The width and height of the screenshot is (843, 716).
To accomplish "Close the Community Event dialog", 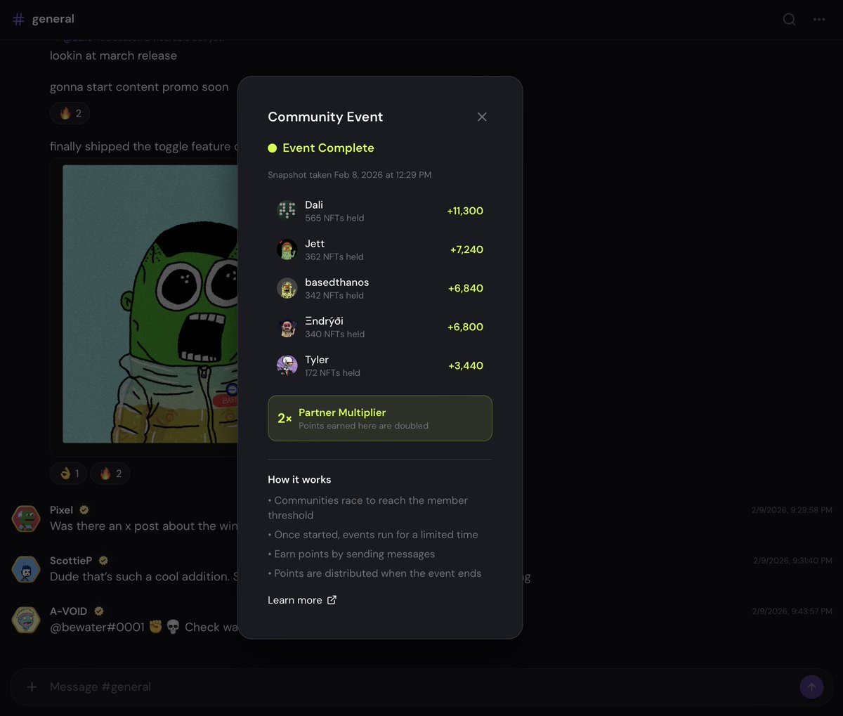I will click(x=482, y=117).
